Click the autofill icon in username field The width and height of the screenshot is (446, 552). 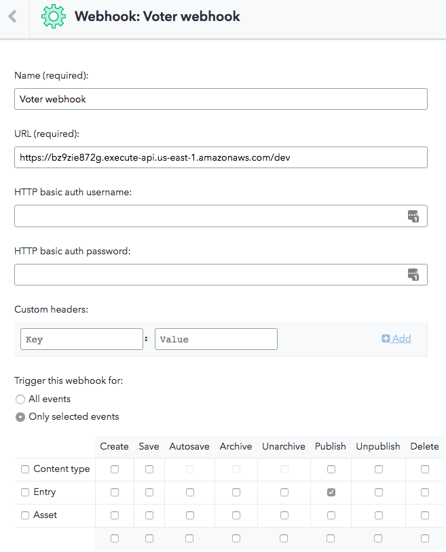tap(413, 216)
